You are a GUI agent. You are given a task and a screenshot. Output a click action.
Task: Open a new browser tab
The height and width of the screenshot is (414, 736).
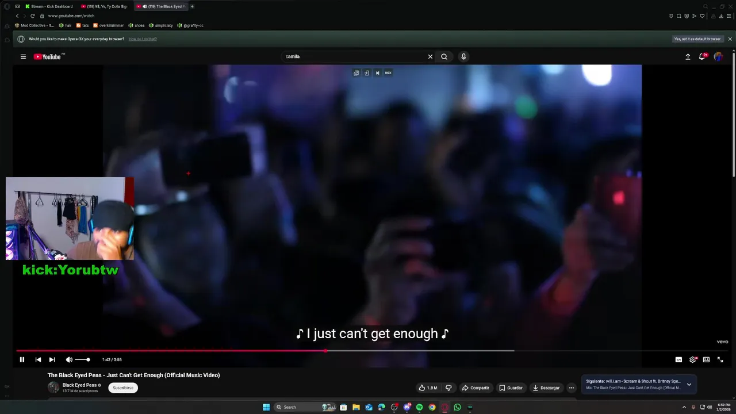pos(192,6)
